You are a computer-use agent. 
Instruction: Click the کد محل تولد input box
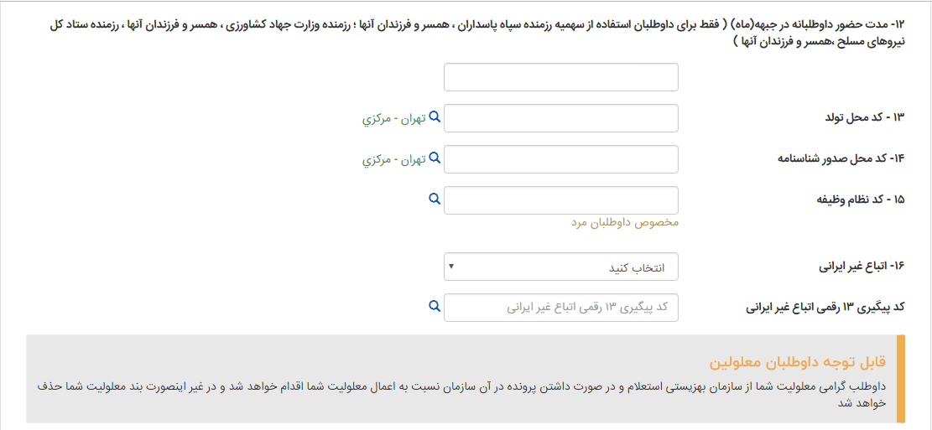(x=561, y=118)
